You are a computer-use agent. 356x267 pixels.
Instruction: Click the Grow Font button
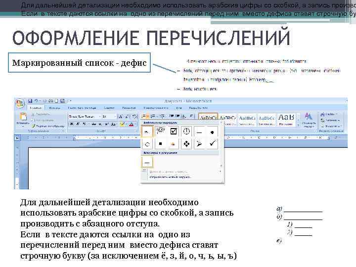pyautogui.click(x=121, y=117)
